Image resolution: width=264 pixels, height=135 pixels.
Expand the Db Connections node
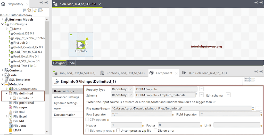coord(6,89)
